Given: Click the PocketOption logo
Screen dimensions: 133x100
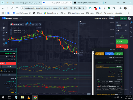Looking at the screenshot, I should point(10,18).
